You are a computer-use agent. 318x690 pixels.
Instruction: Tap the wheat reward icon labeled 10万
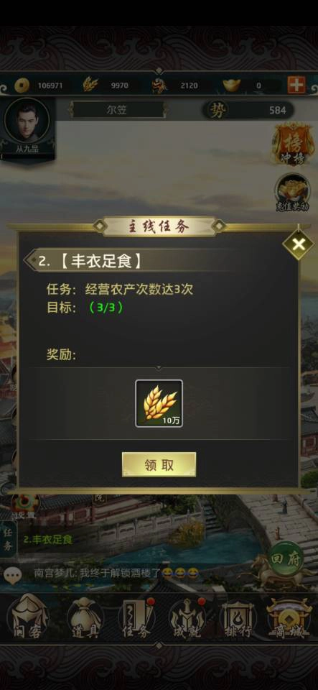pos(159,403)
